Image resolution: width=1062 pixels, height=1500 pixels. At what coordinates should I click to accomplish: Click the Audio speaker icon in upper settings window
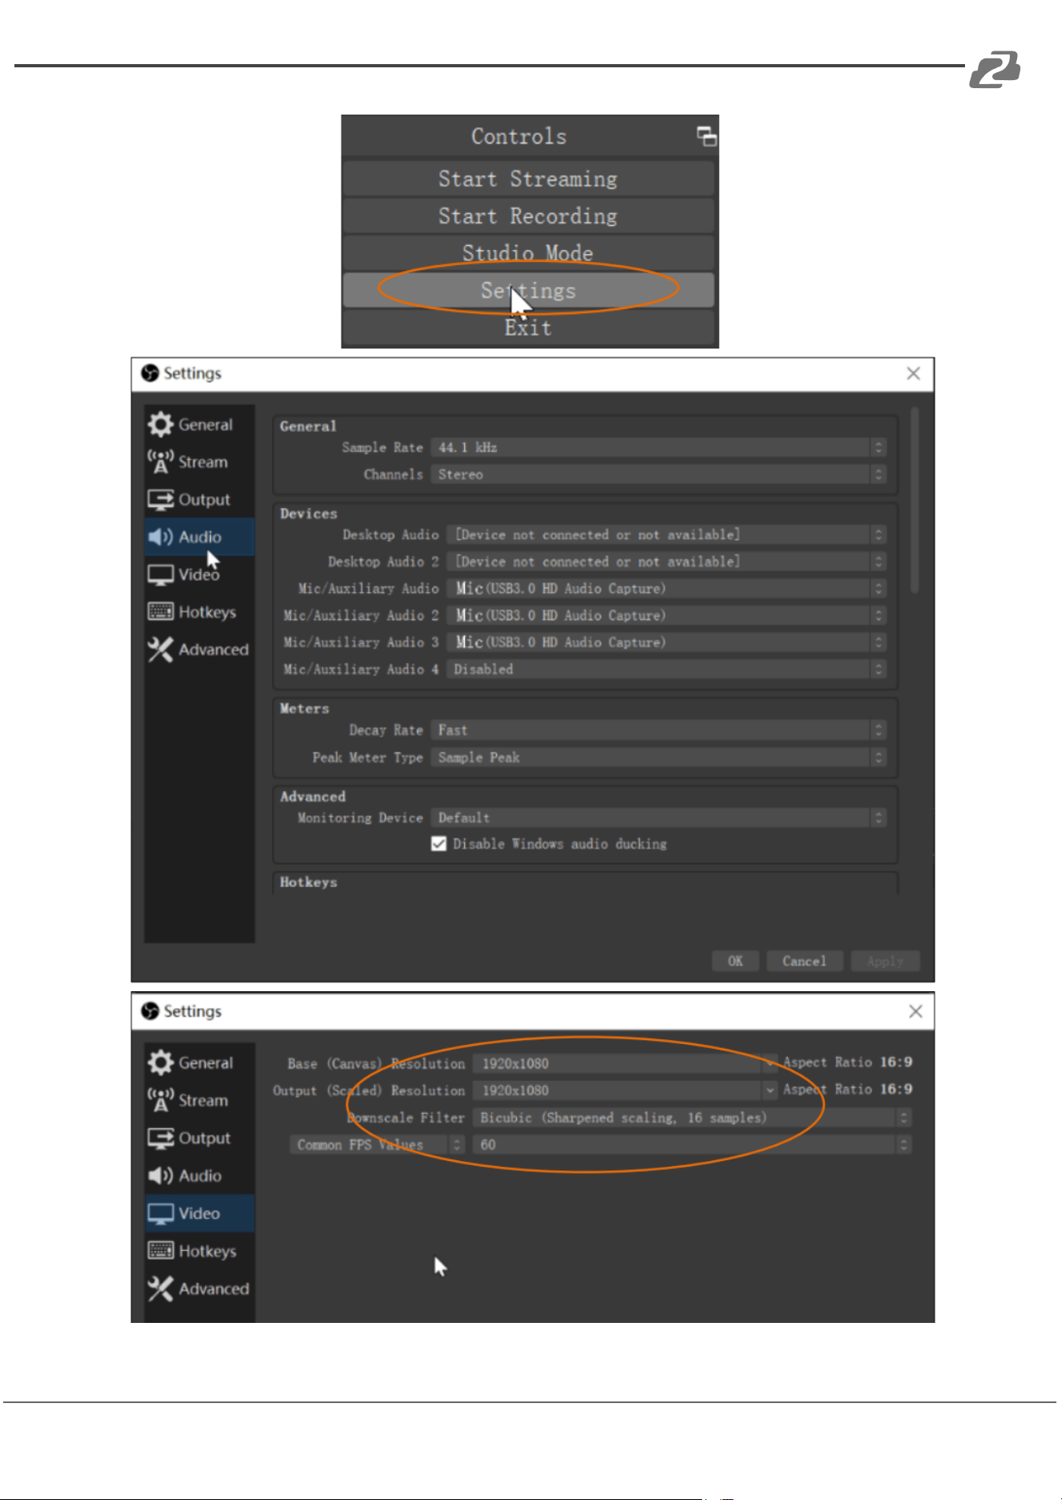coord(160,537)
